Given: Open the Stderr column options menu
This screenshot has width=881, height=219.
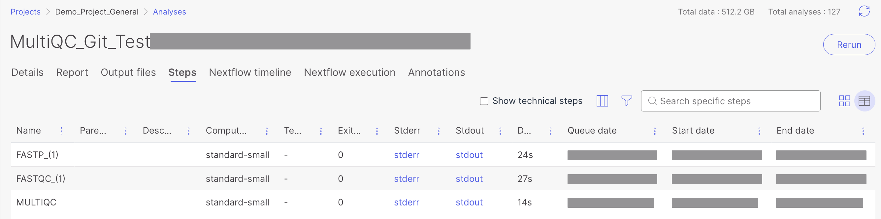Looking at the screenshot, I should [x=439, y=131].
